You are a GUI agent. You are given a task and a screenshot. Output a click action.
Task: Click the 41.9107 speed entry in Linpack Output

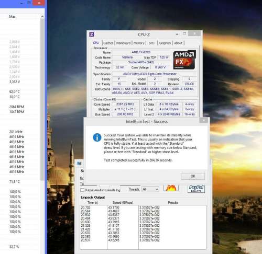pos(114,226)
